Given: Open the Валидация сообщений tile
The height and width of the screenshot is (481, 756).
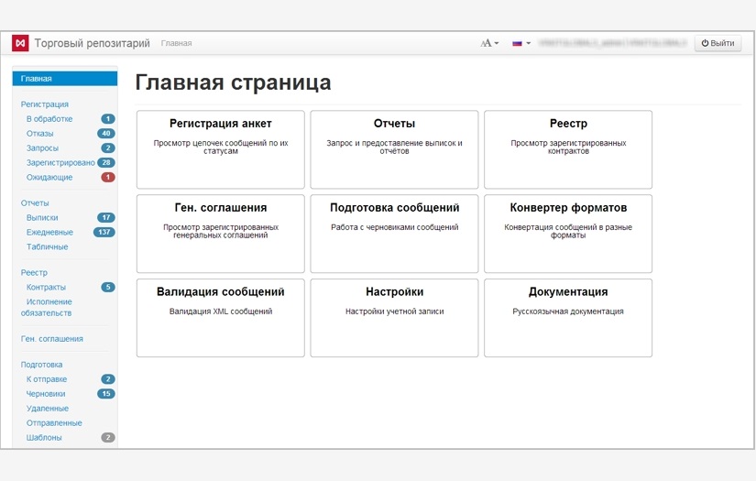Looking at the screenshot, I should click(220, 318).
